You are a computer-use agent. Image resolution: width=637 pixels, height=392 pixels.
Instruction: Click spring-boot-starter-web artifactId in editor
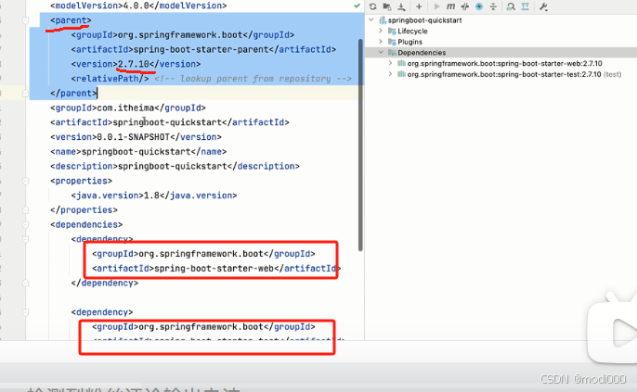(214, 269)
